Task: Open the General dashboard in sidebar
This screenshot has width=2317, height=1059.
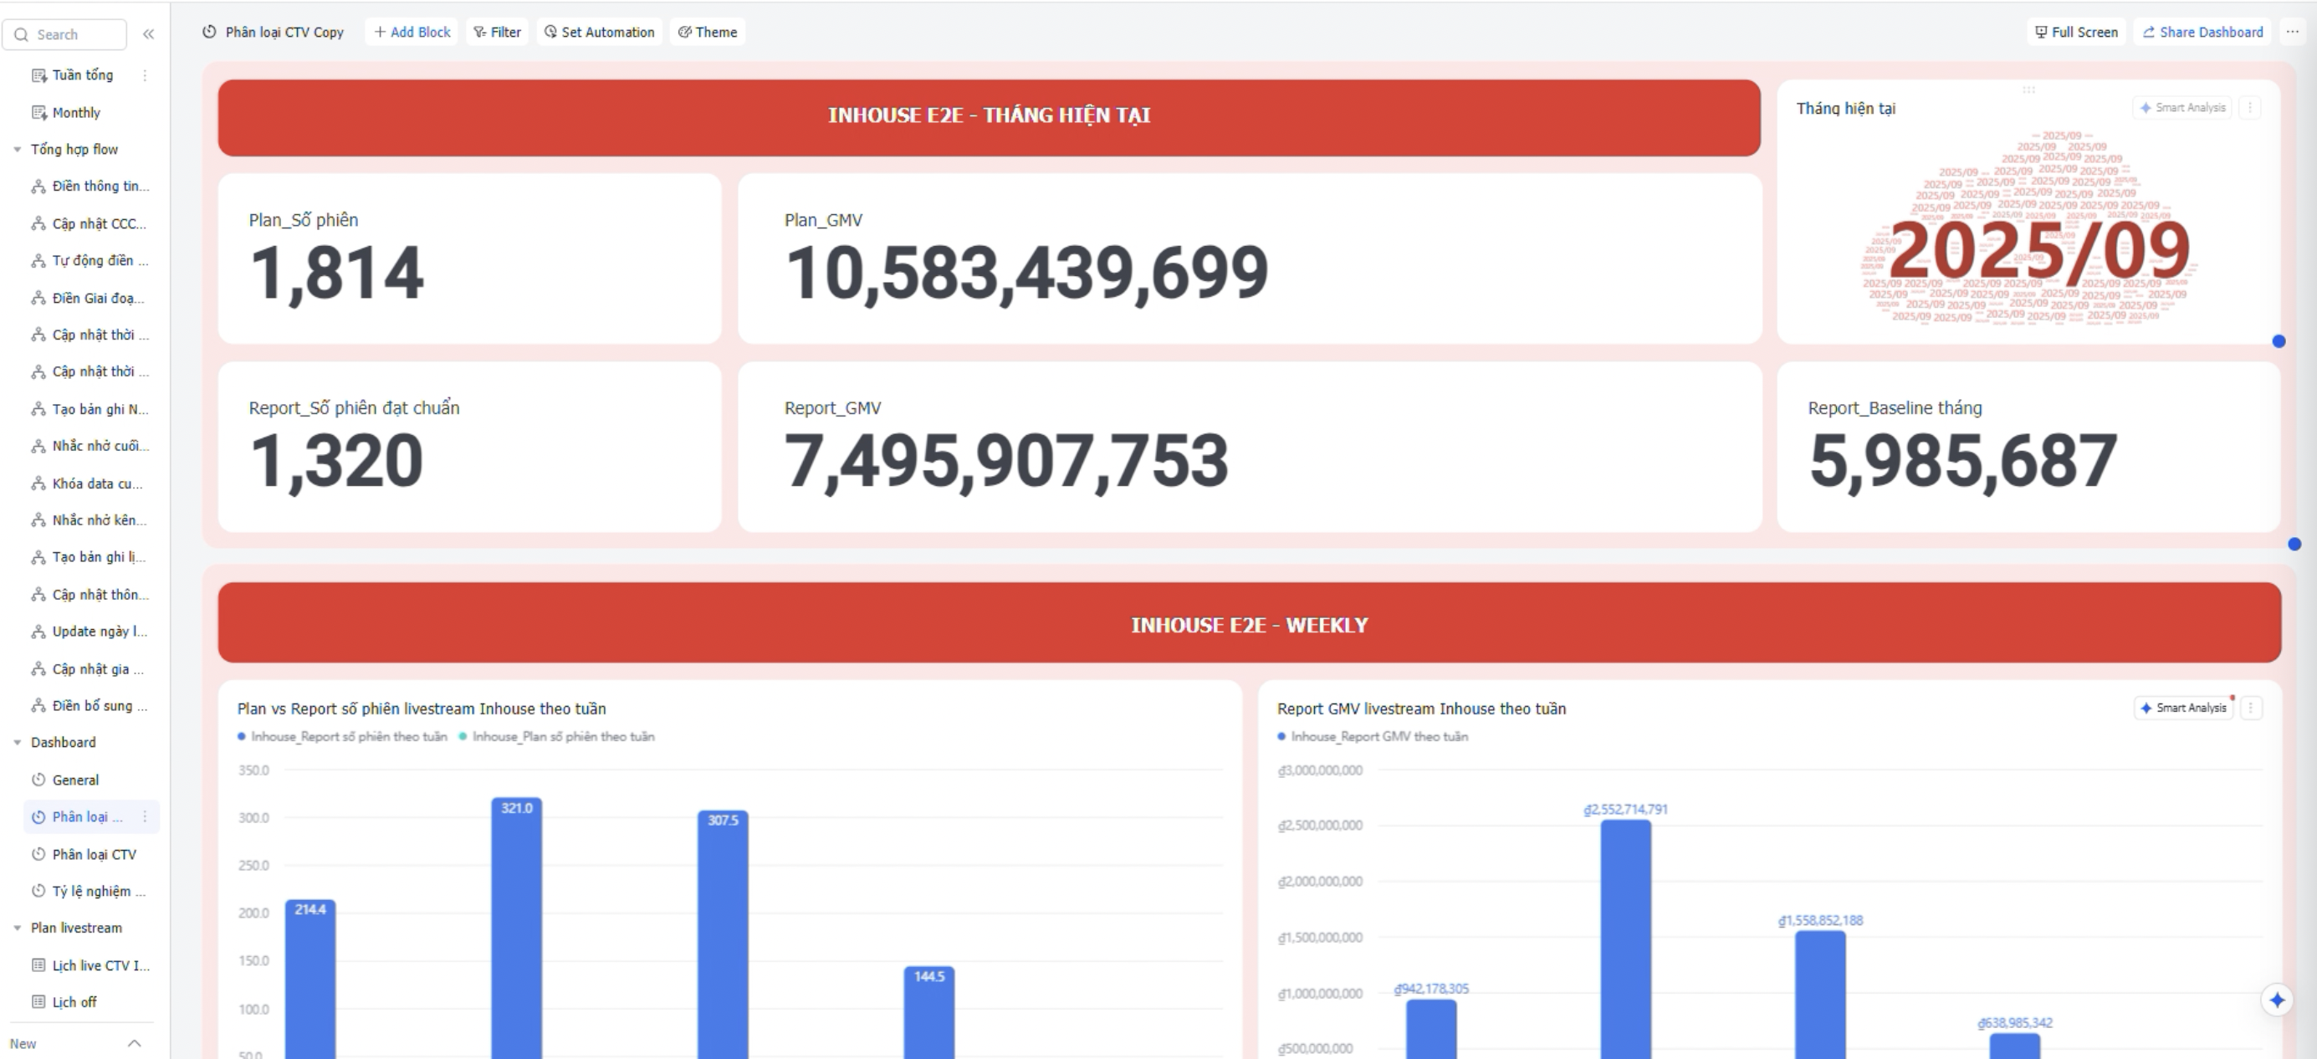Action: pos(75,780)
